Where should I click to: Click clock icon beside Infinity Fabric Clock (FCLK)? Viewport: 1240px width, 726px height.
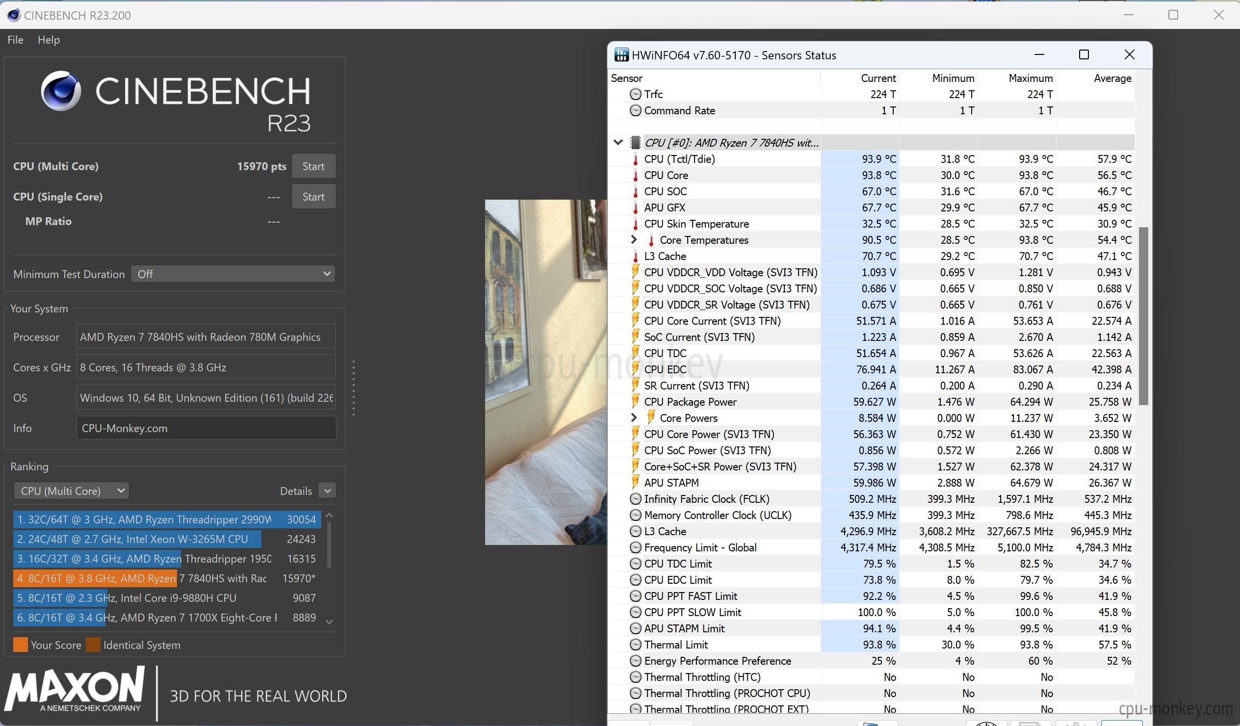tap(636, 499)
